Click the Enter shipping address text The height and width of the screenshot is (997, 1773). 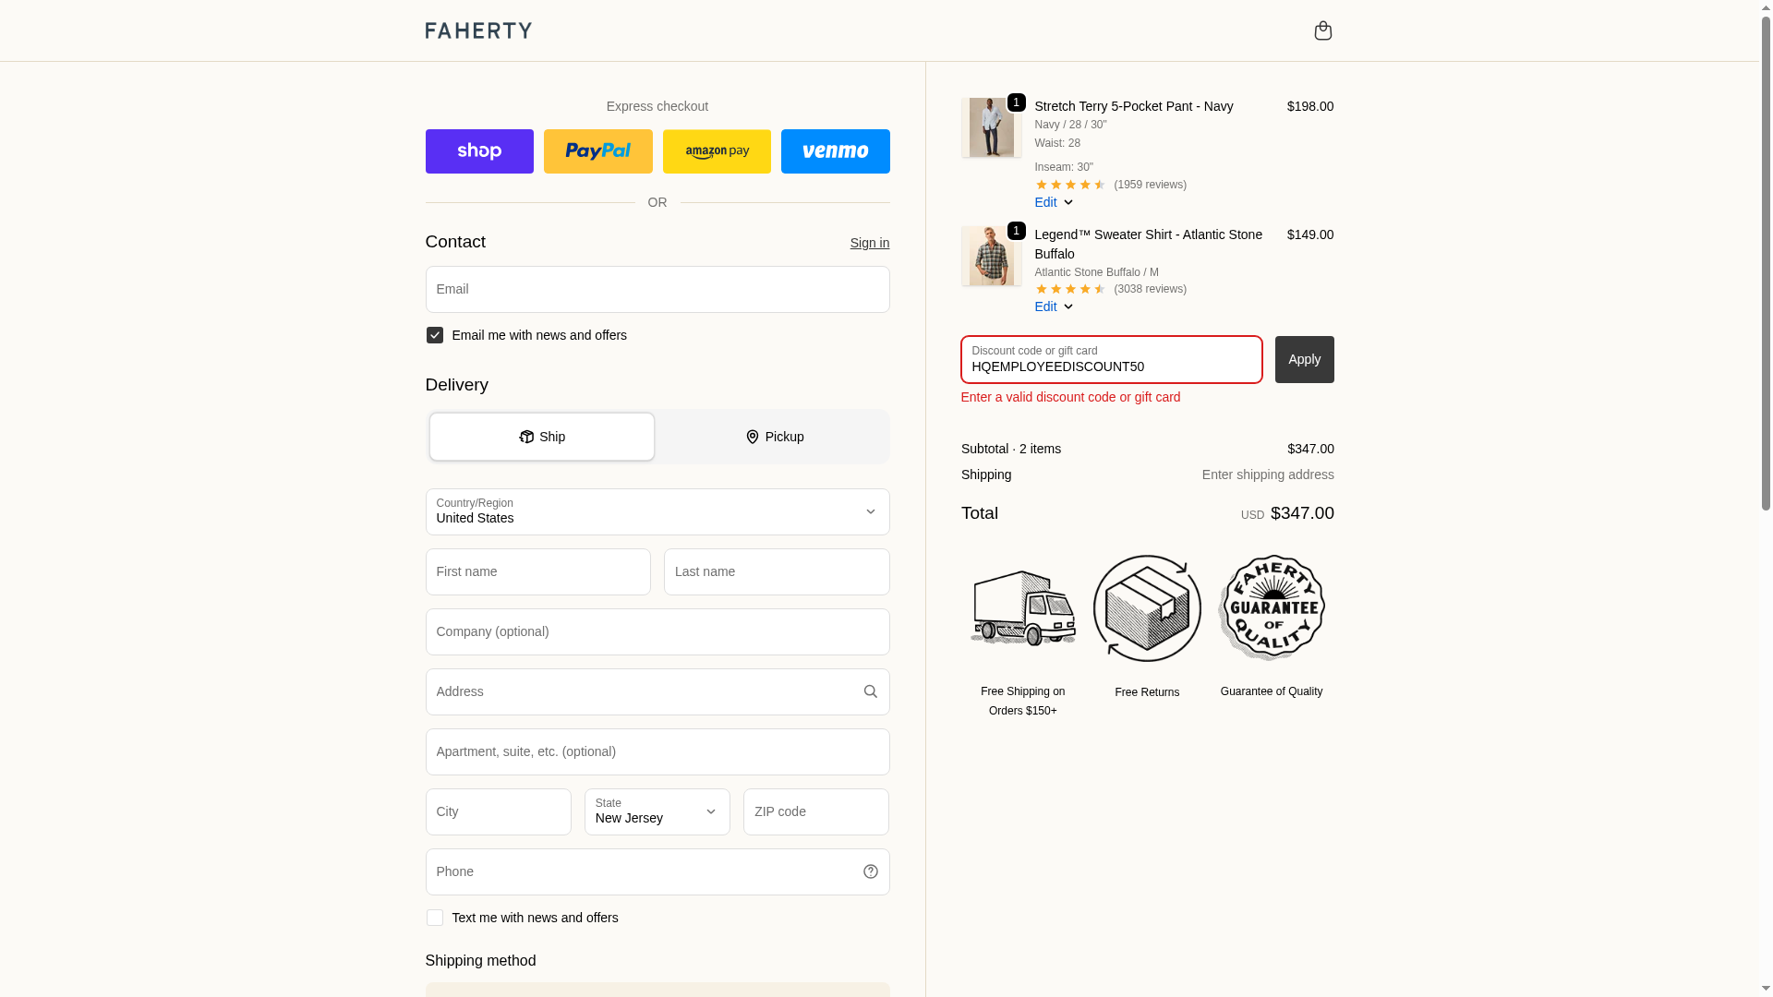pos(1268,474)
